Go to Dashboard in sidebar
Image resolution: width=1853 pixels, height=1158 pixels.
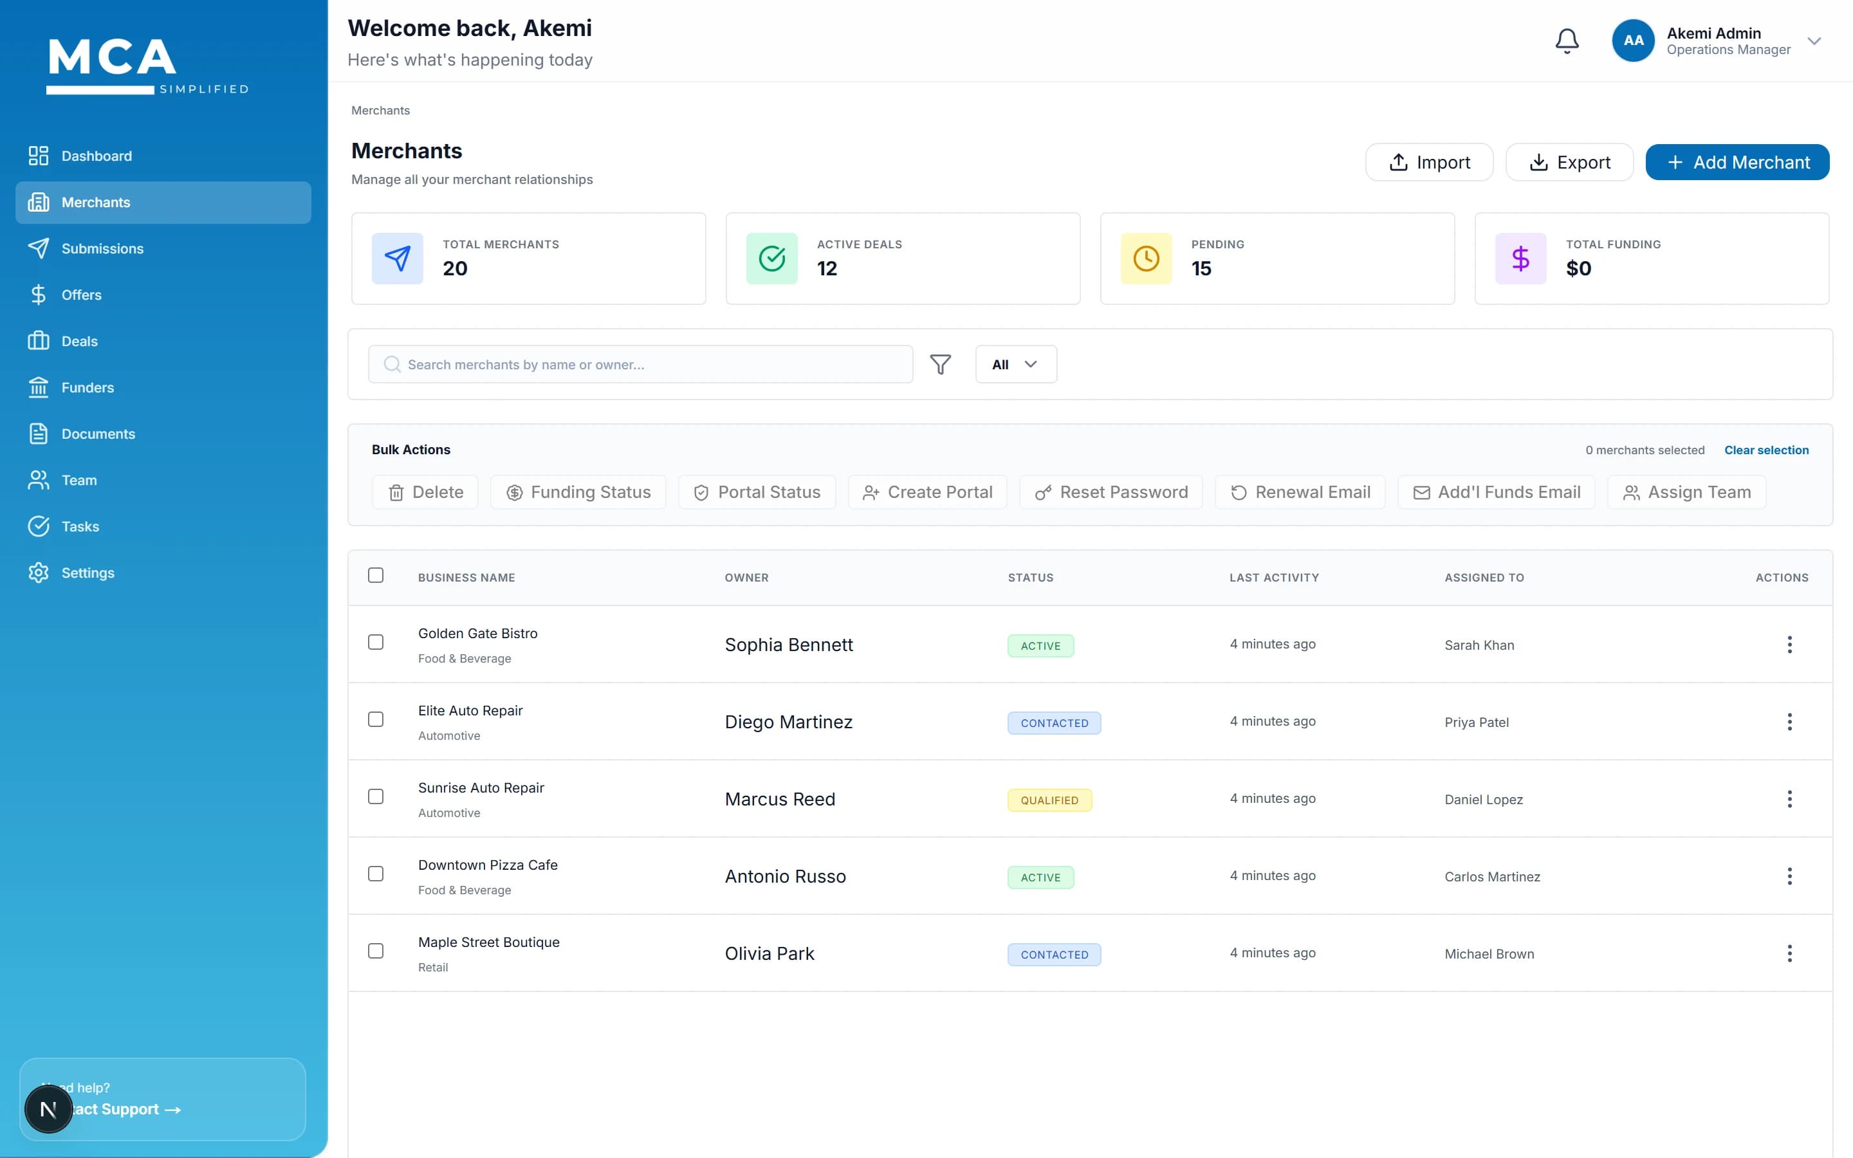pos(163,156)
